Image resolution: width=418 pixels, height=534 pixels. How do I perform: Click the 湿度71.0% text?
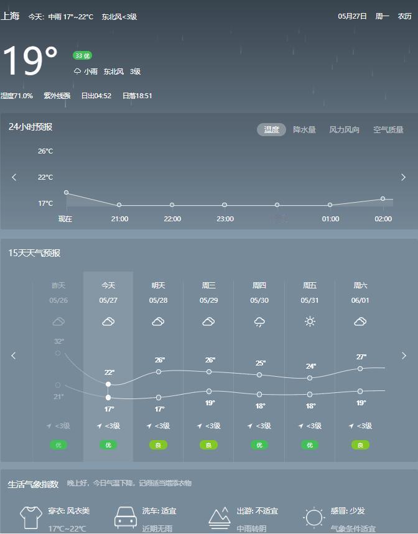(17, 96)
